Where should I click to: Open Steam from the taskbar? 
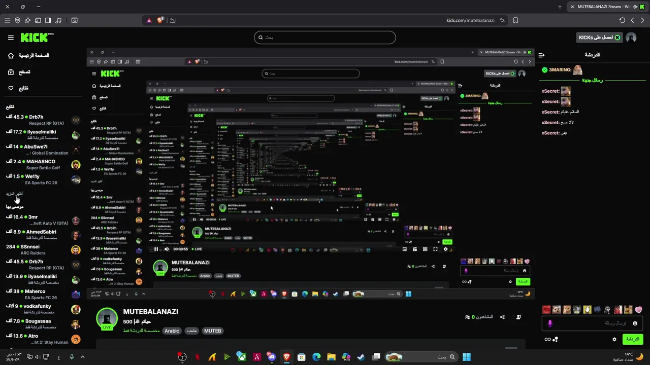(x=361, y=357)
